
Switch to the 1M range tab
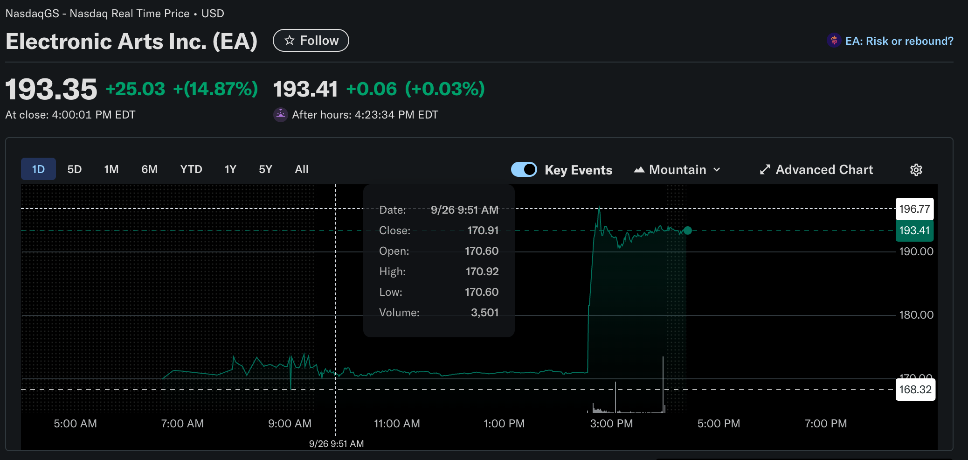point(111,169)
